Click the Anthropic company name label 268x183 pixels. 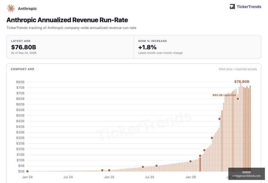[27, 9]
